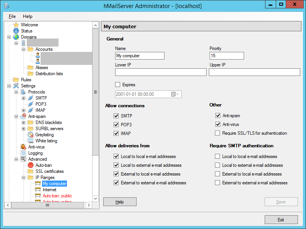Select My computer IP range item
The height and width of the screenshot is (229, 306).
click(55, 184)
